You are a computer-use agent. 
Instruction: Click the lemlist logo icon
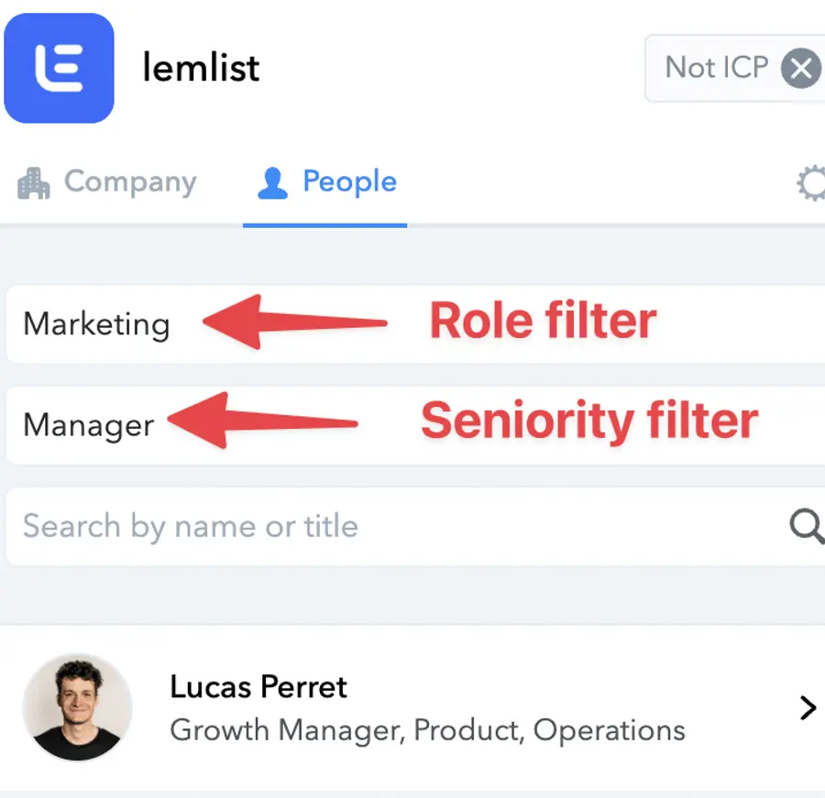(x=59, y=69)
